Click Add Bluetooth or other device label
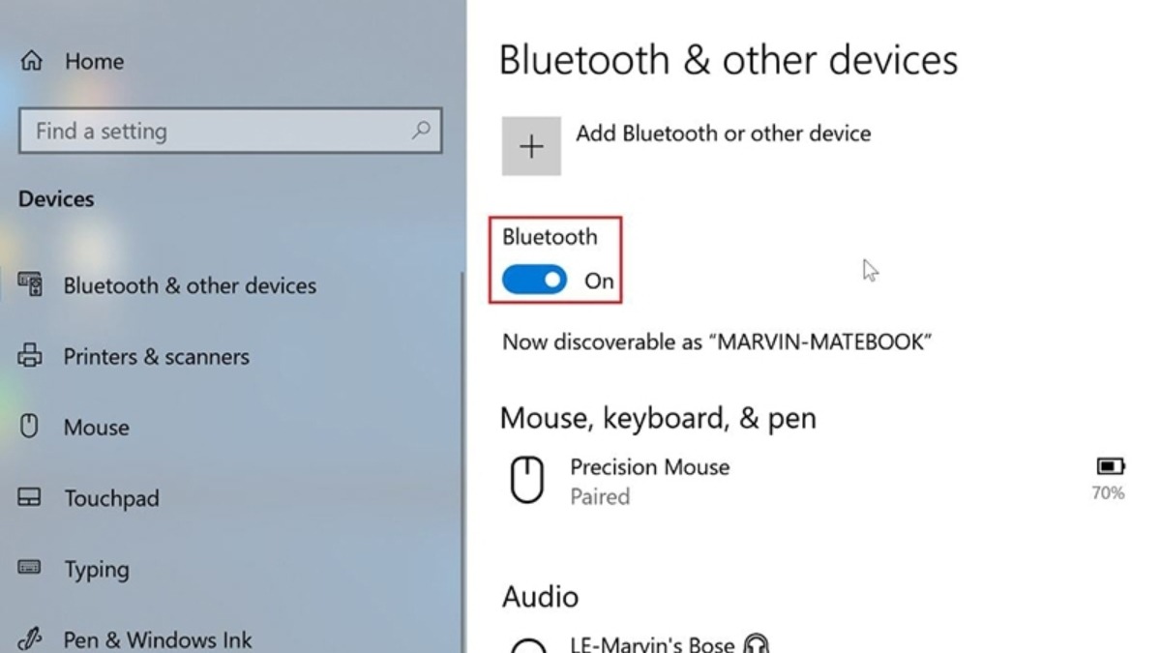This screenshot has width=1161, height=653. pyautogui.click(x=724, y=134)
